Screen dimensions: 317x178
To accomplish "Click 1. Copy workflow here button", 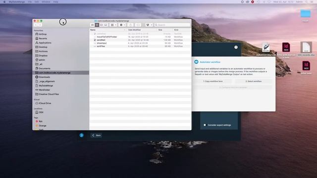I will [213, 81].
